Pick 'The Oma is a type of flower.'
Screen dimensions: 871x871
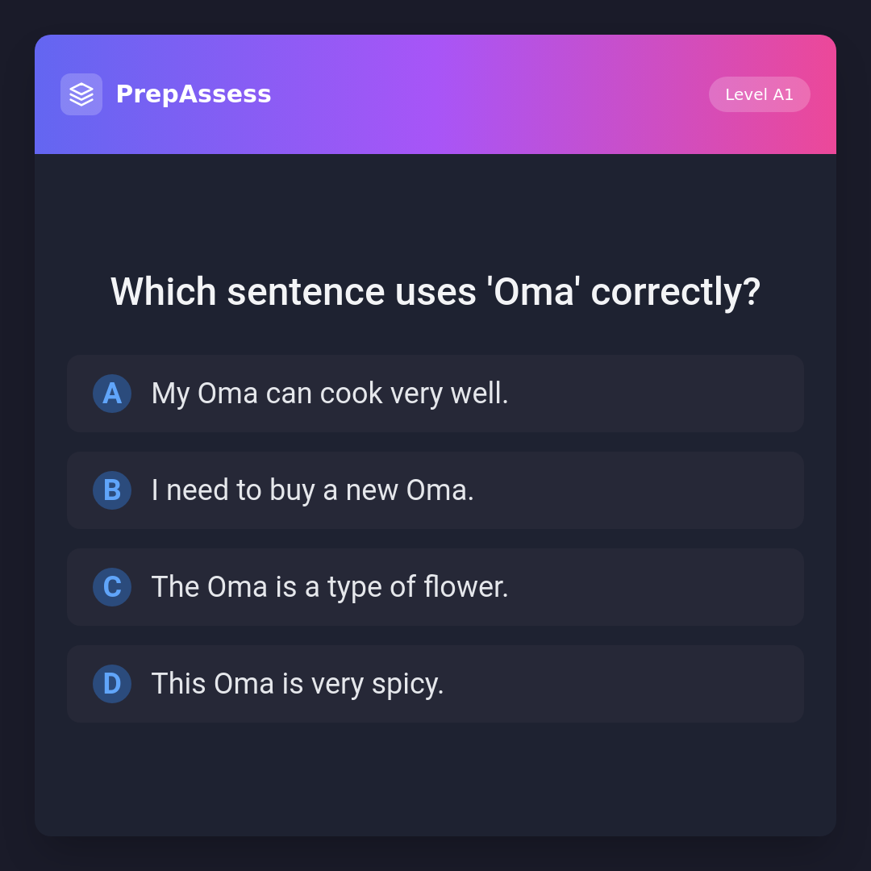pyautogui.click(x=330, y=587)
